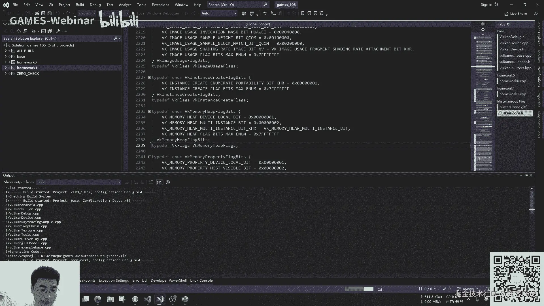This screenshot has width=544, height=306.
Task: Click the Tabs settings gear icon
Action: tap(508, 24)
